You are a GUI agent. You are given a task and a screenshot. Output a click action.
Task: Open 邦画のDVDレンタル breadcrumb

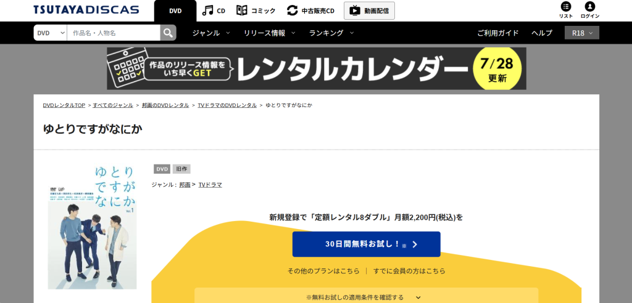click(165, 105)
